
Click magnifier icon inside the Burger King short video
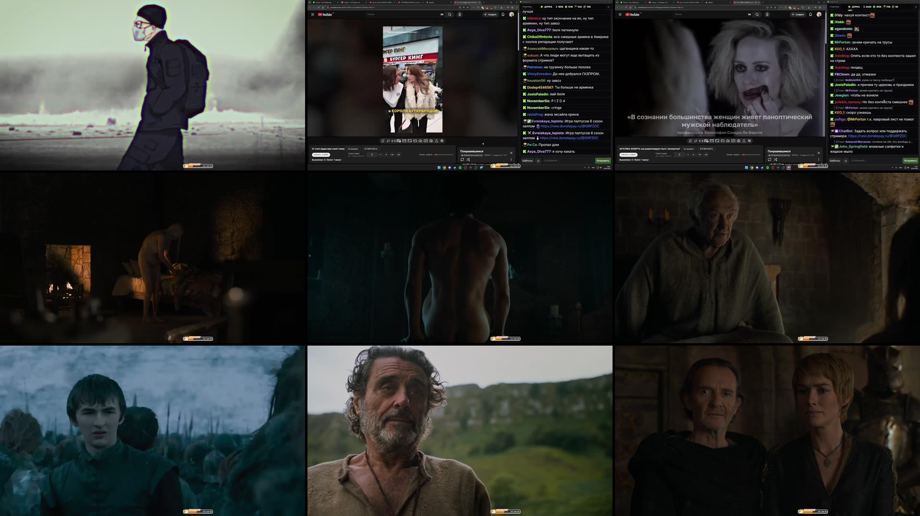437,32
